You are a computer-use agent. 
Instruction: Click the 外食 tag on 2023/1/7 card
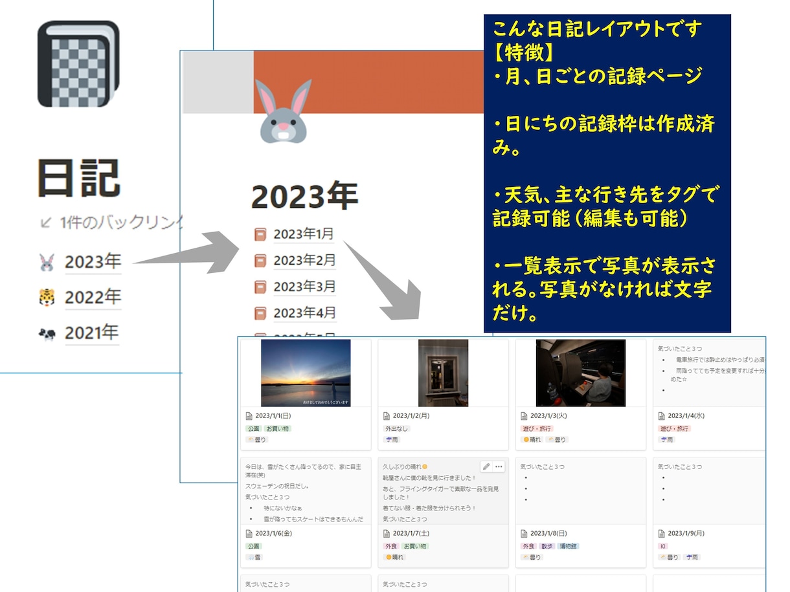tap(390, 546)
